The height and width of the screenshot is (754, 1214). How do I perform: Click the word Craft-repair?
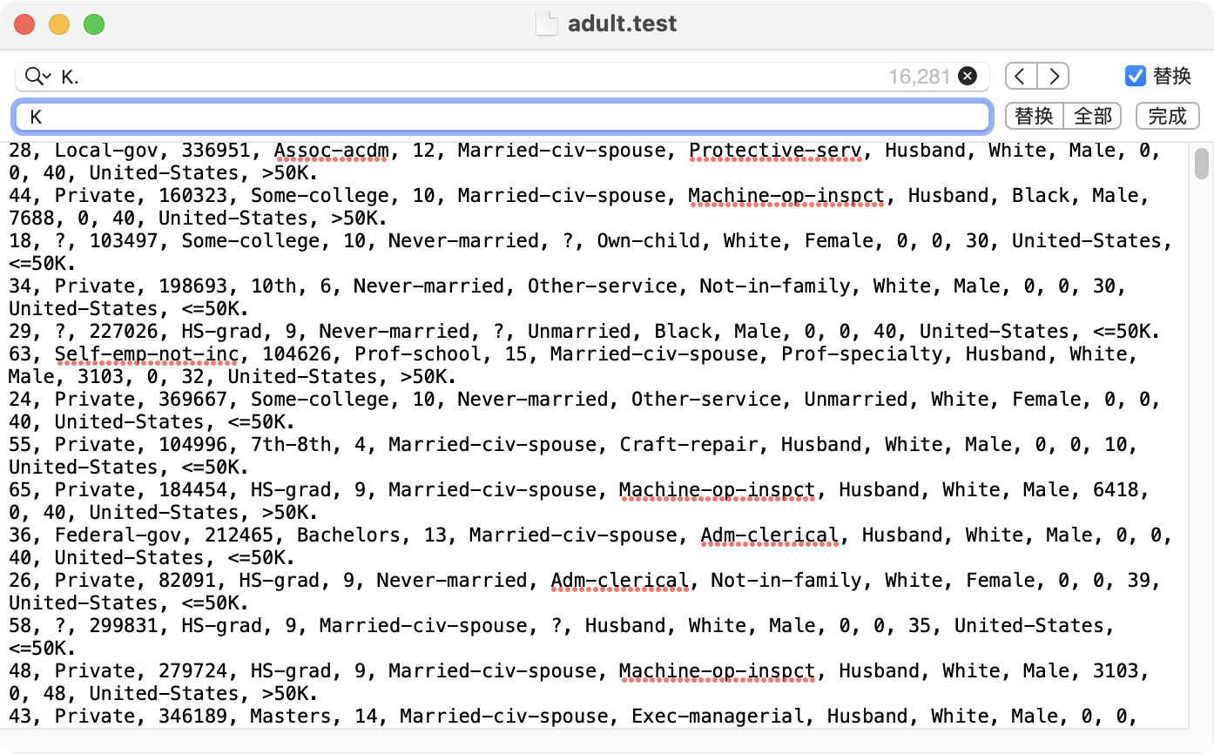click(x=688, y=445)
